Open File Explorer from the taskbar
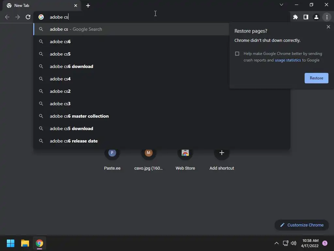Viewport: 334px width, 251px height. (25, 243)
